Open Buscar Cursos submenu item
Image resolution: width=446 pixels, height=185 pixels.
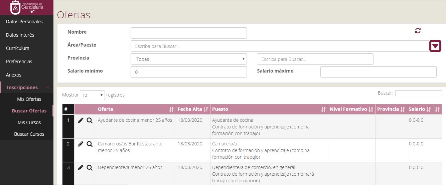click(x=29, y=134)
